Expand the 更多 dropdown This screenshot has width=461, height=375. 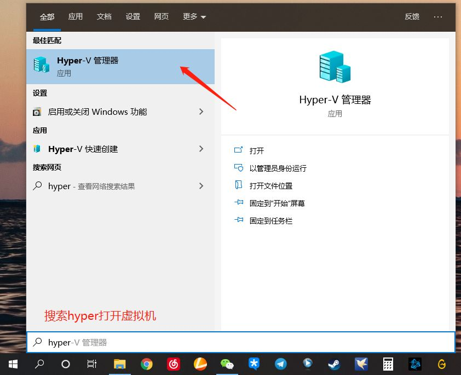point(194,16)
